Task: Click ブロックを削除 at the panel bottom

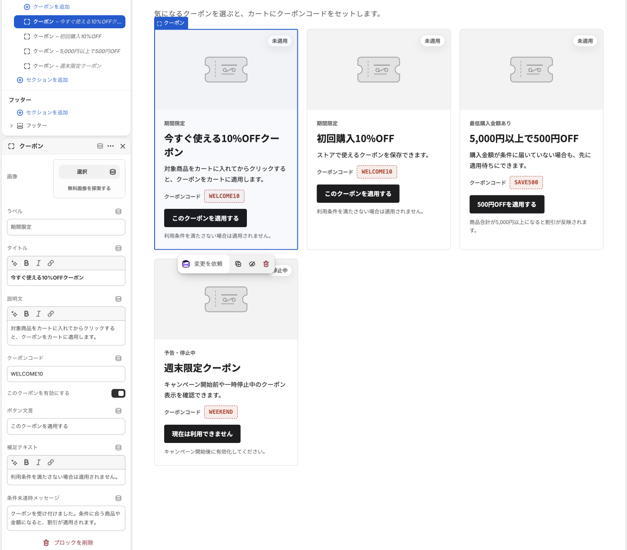Action: click(x=68, y=543)
